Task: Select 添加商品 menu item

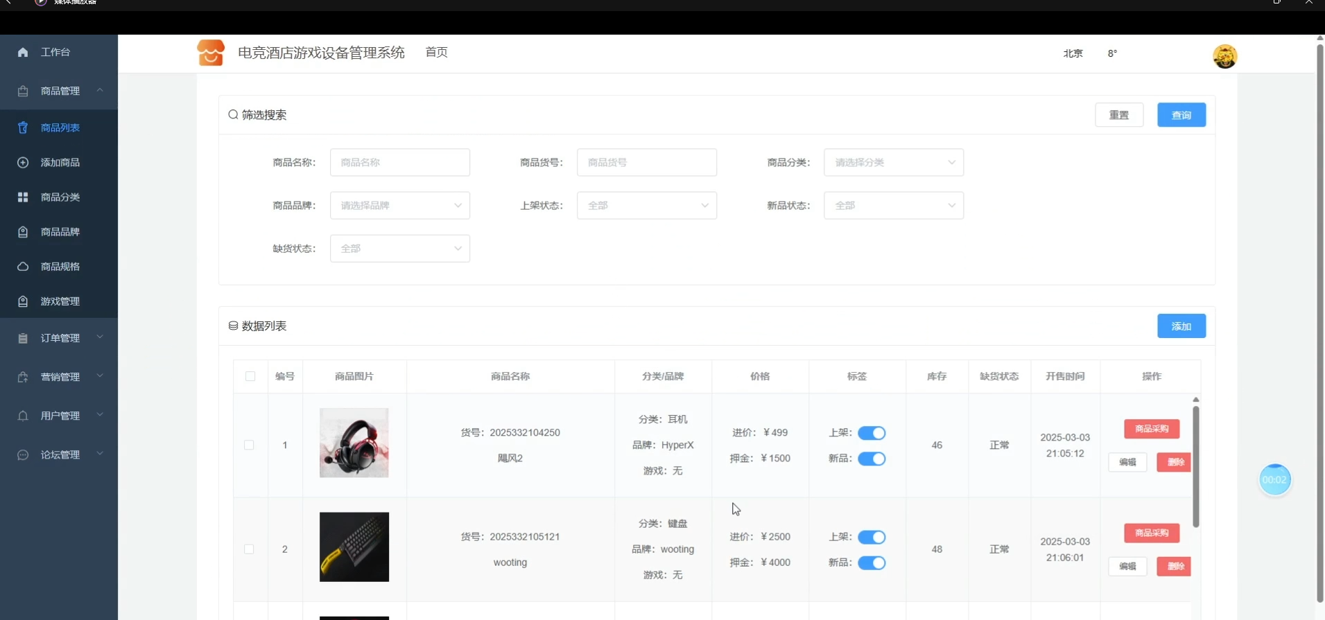Action: click(x=59, y=162)
